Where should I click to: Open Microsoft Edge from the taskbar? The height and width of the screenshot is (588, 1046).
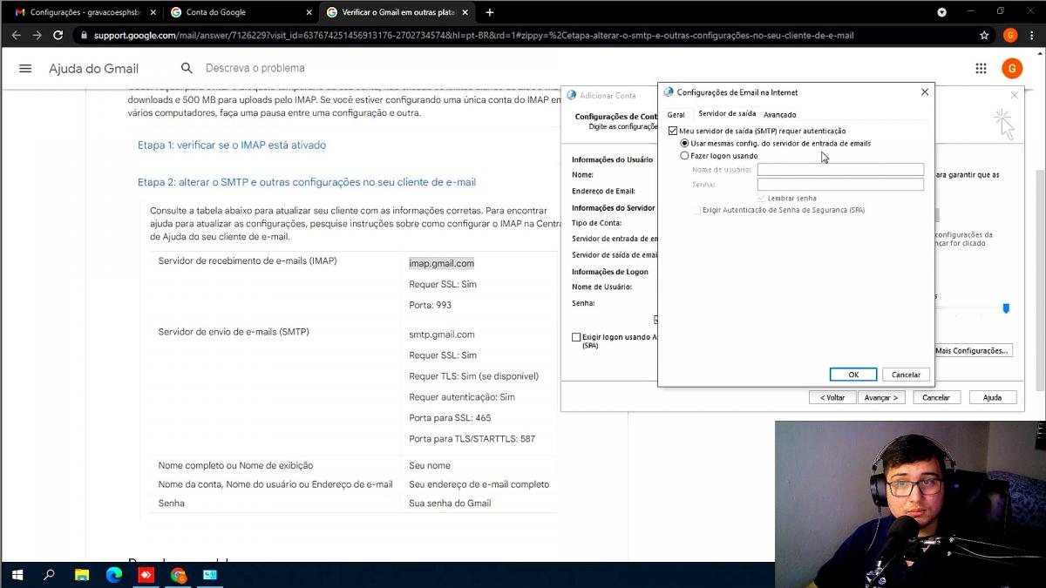pyautogui.click(x=113, y=575)
